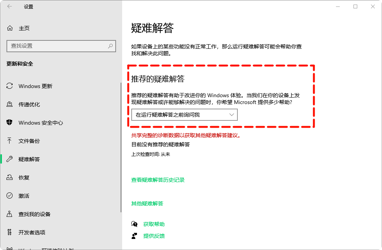
Task: Click the 传递优化 icon
Action: (10, 104)
